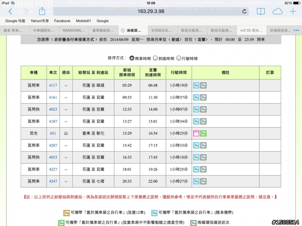This screenshot has height=226, width=302.
Task: Click gray transport icon in train 4117 row
Action: (x=203, y=85)
